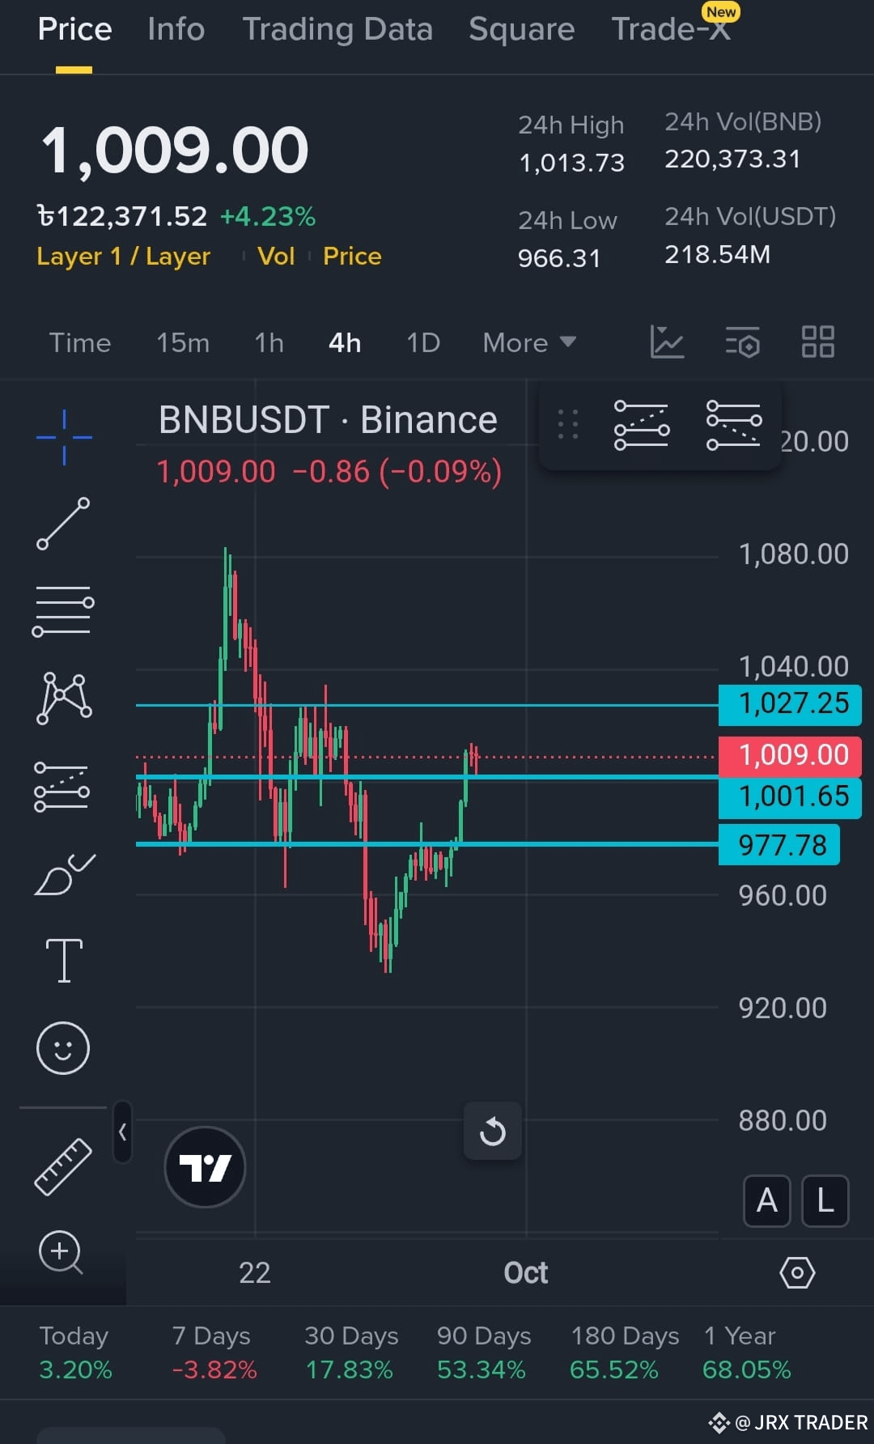The width and height of the screenshot is (874, 1444).
Task: Expand the More timeframes dropdown
Action: point(529,342)
